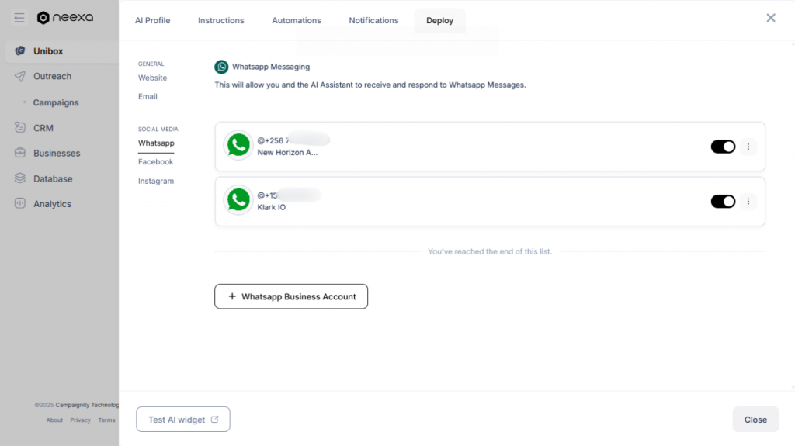Select Facebook under Social Media

[x=155, y=162]
